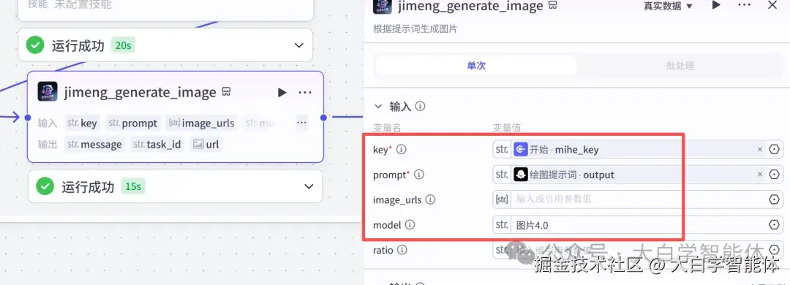
Task: Show info tooltip for prompt variable
Action: (x=418, y=175)
